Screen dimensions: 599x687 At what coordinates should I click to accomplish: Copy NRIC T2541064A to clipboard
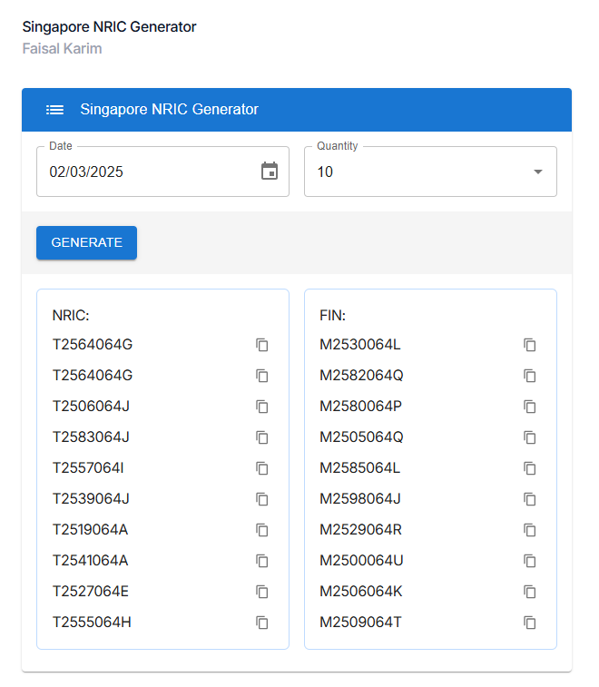262,561
